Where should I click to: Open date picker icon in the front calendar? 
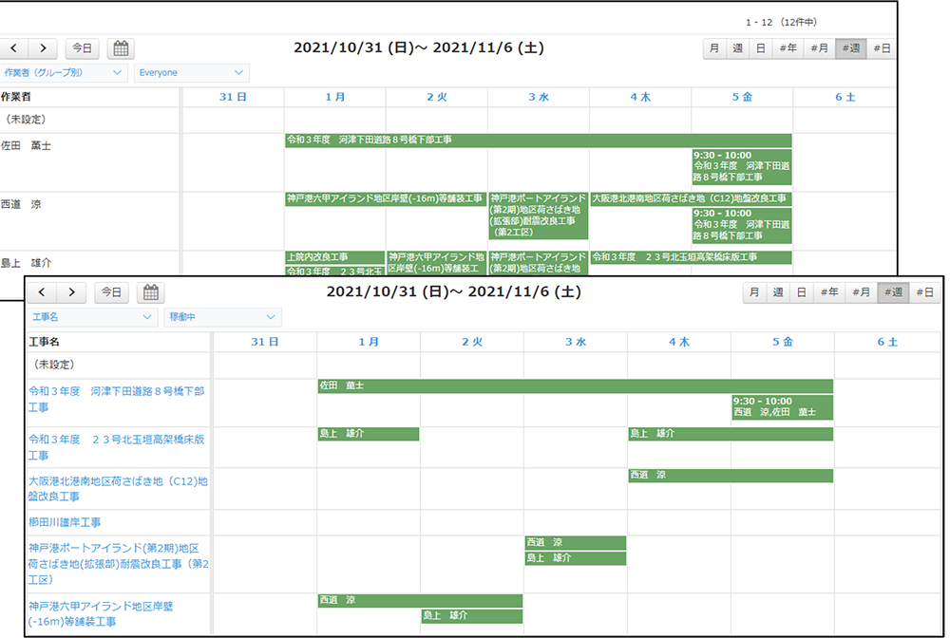152,292
